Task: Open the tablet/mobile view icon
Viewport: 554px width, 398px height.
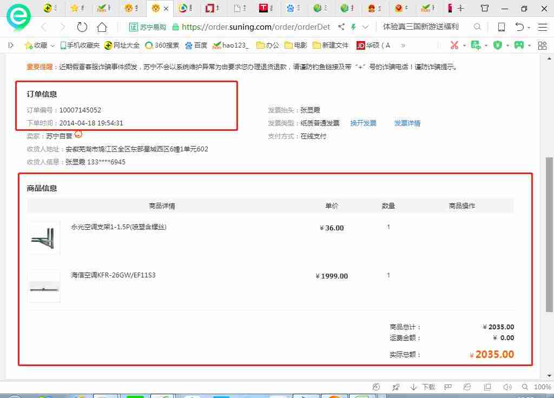Action: click(501, 27)
